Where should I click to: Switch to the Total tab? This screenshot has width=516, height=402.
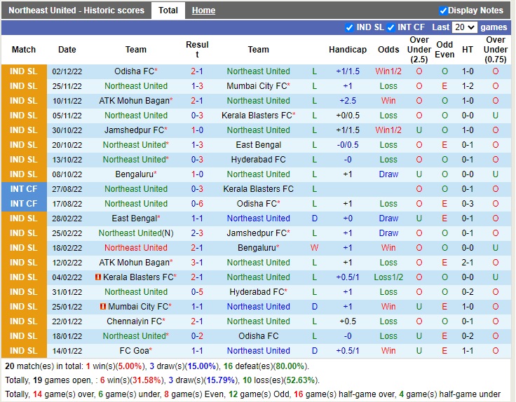point(168,11)
